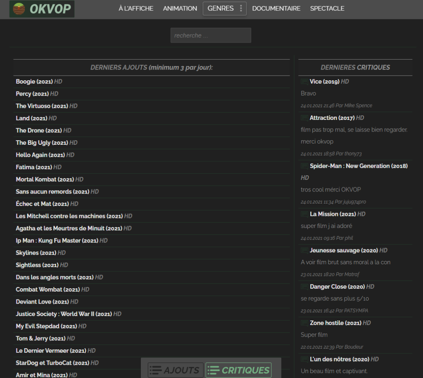
Task: Open the DOCUMENTAIRE section
Action: (276, 8)
